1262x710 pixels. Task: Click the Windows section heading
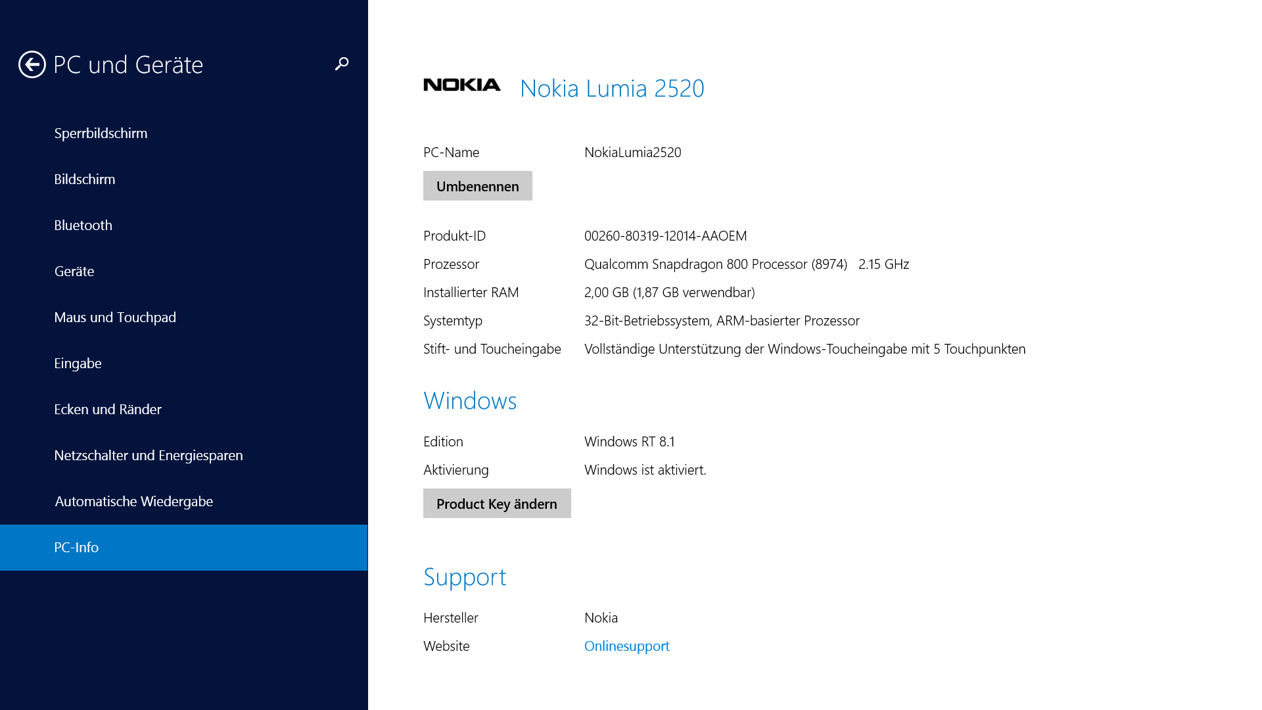click(469, 400)
